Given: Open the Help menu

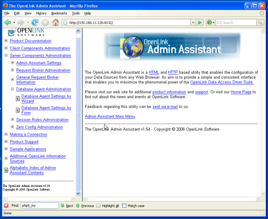Looking at the screenshot, I should point(88,13).
